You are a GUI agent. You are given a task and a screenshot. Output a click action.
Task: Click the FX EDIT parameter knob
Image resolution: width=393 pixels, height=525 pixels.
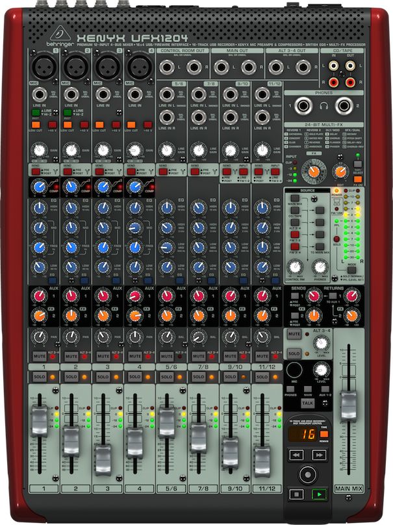tap(340, 172)
